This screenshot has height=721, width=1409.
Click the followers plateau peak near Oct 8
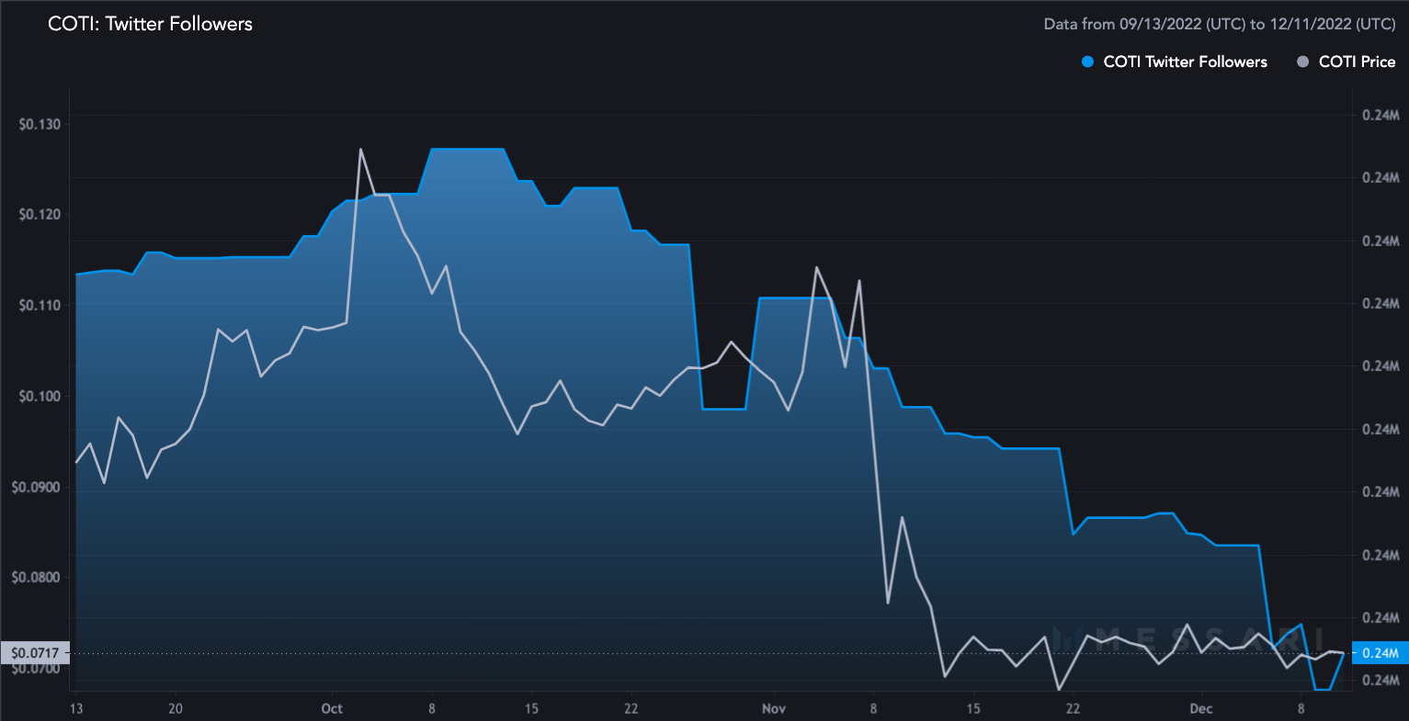(x=467, y=149)
